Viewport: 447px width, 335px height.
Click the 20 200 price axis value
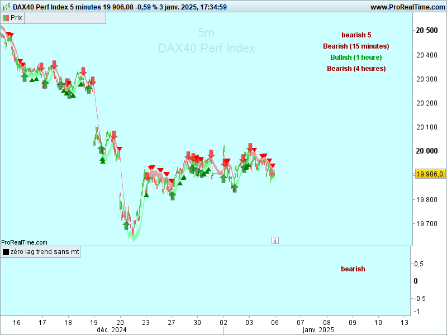pyautogui.click(x=427, y=103)
